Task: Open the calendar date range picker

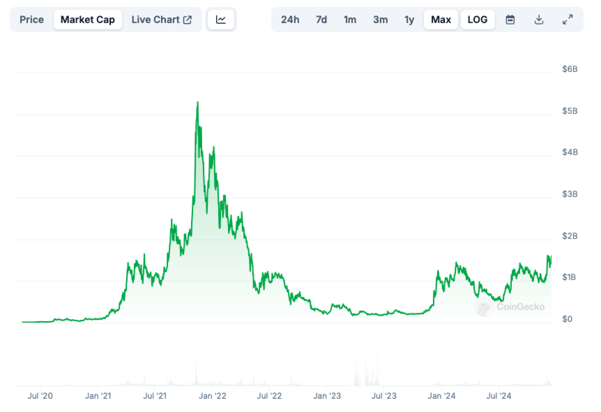Action: pos(510,20)
